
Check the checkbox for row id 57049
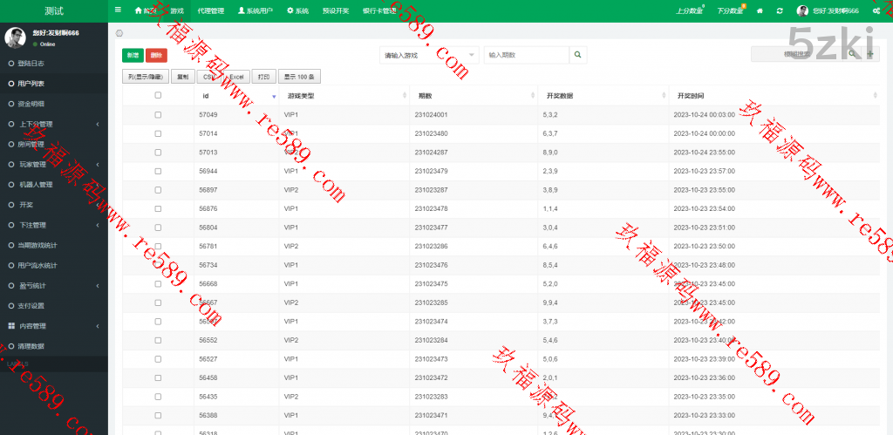(x=158, y=115)
